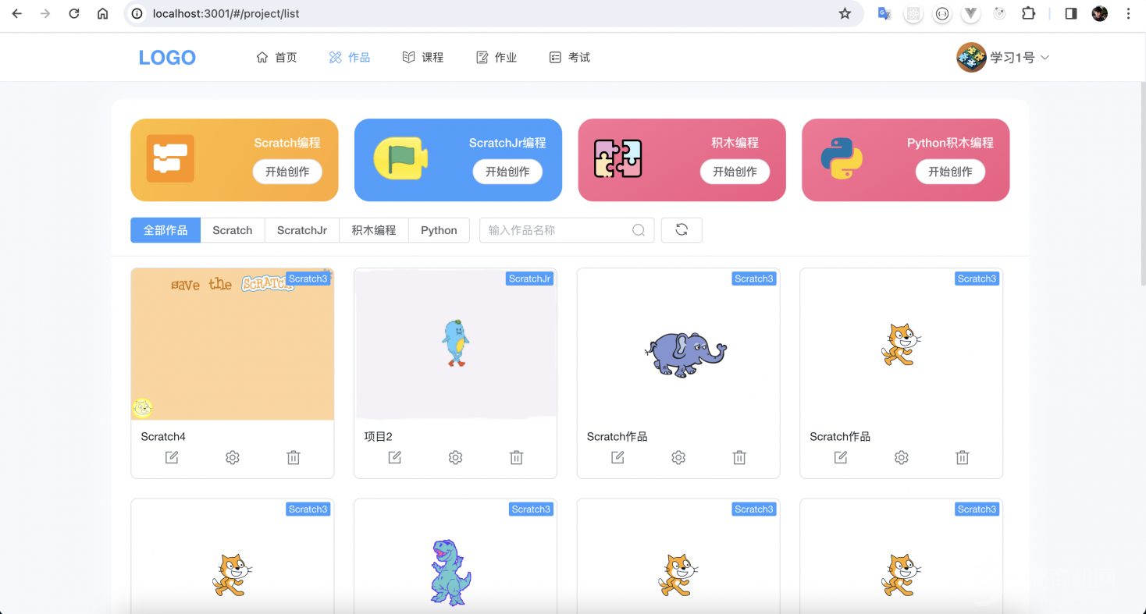1146x614 pixels.
Task: Click the refresh button beside search box
Action: pyautogui.click(x=682, y=230)
